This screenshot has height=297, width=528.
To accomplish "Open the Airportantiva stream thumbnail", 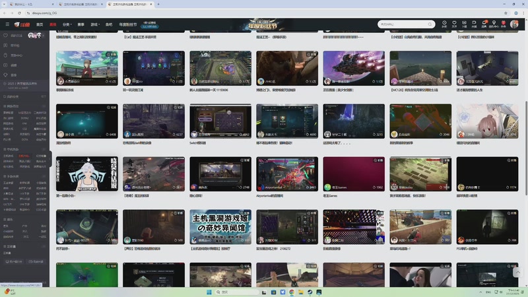I will pos(287,174).
